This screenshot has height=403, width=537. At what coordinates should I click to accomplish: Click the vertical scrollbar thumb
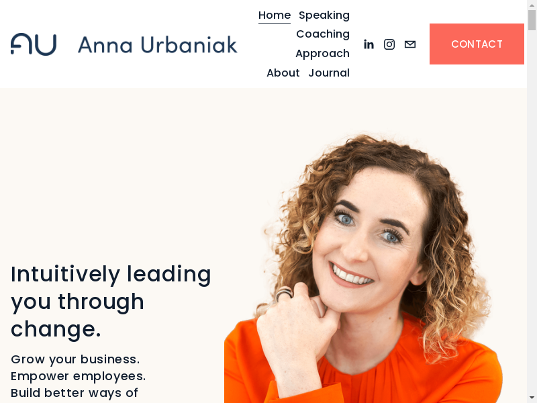point(532,20)
